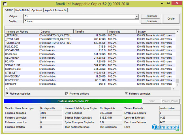Select the FILE_ID.DIZ file row
Screen dimensions: 184x135
point(90,47)
